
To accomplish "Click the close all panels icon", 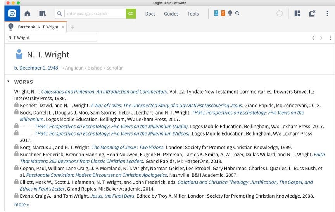I will click(x=312, y=14).
